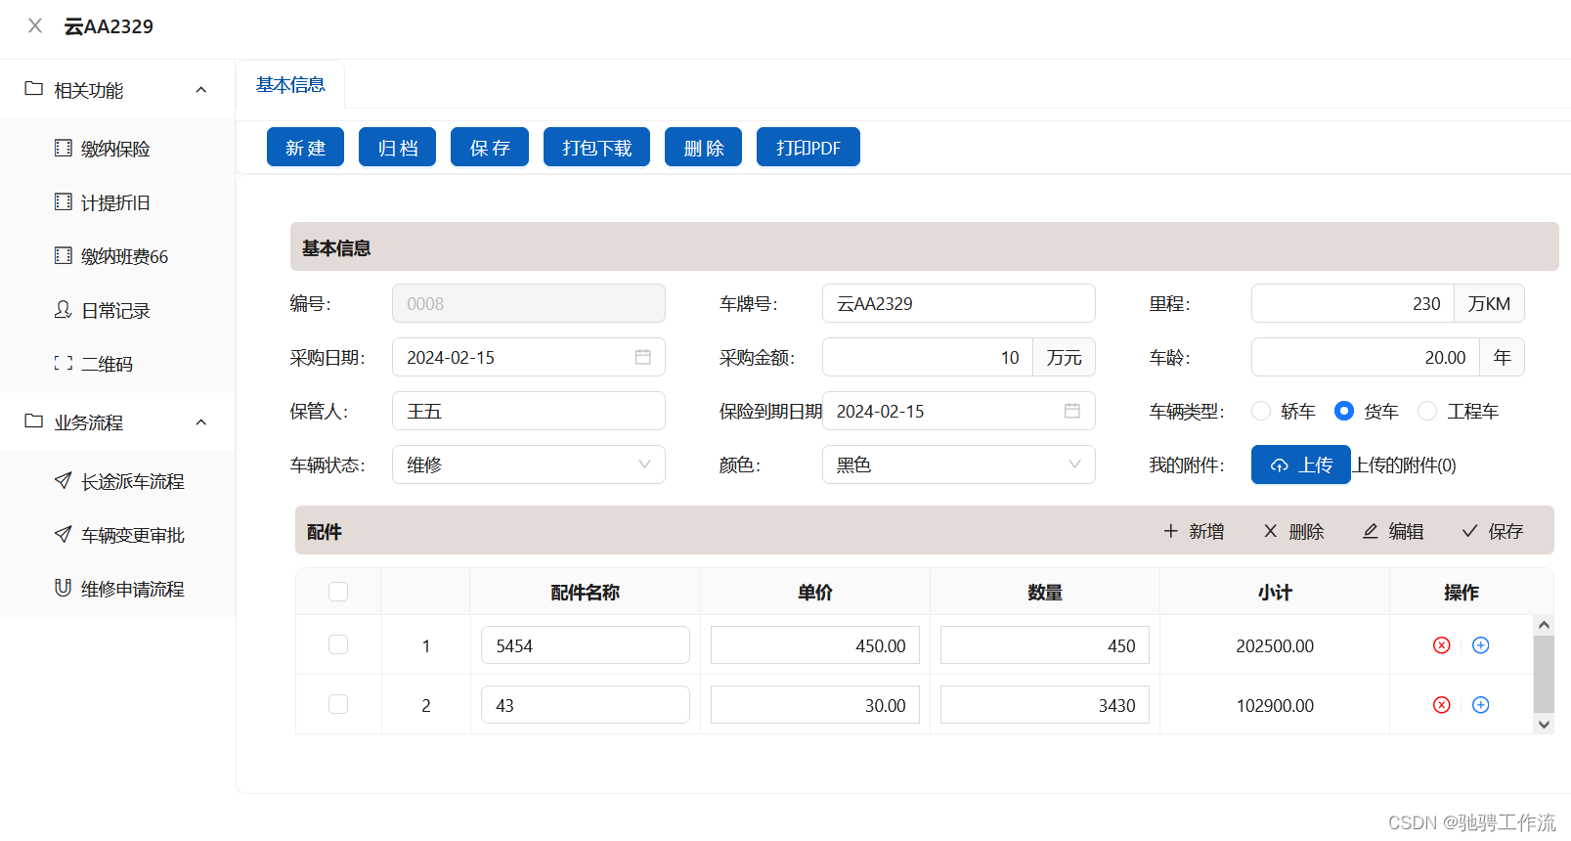
Task: Click the 归档 button
Action: (397, 147)
